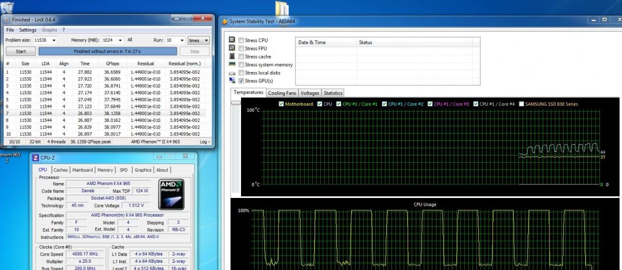Open the ? help menu in LinX
Image resolution: width=622 pixels, height=270 pixels.
click(x=64, y=30)
